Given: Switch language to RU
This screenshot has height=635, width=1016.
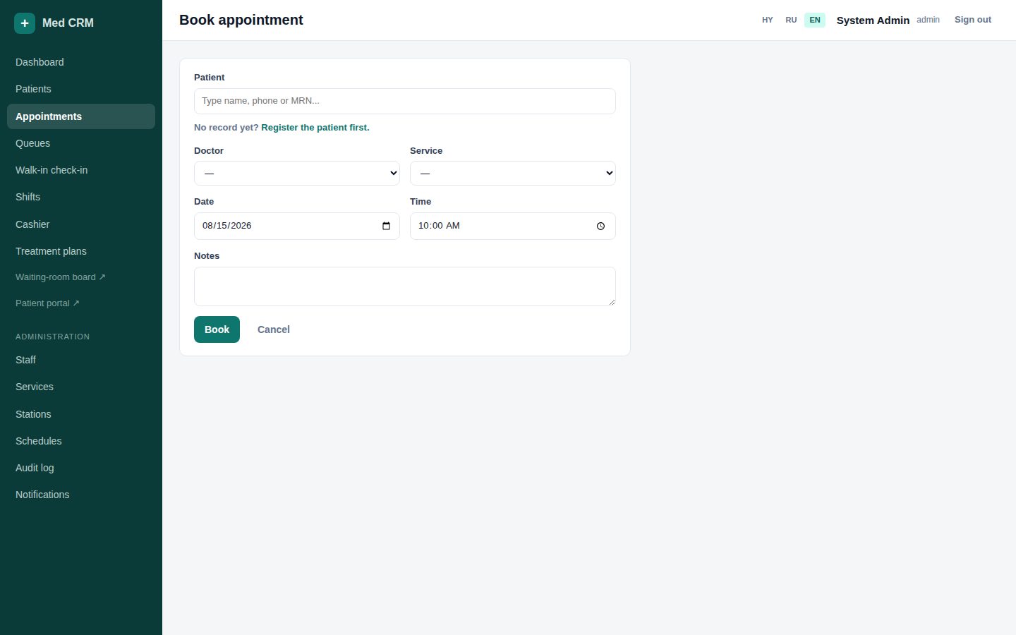Looking at the screenshot, I should point(791,20).
